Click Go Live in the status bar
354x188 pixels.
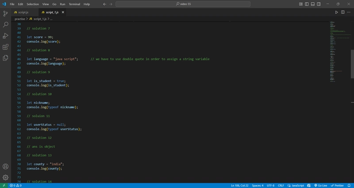click(320, 185)
